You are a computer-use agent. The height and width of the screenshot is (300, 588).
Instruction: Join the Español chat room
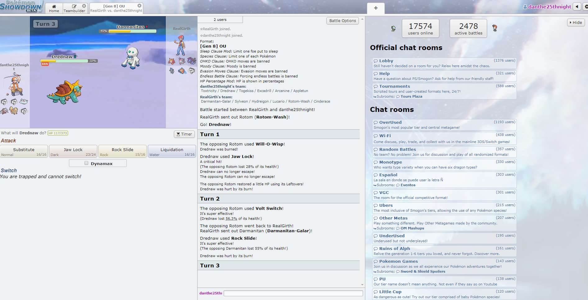[x=444, y=180]
